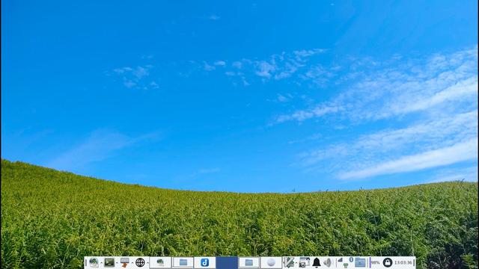479x269 pixels.
Task: Switch to folder window button beside white sphere
Action: [x=248, y=262]
